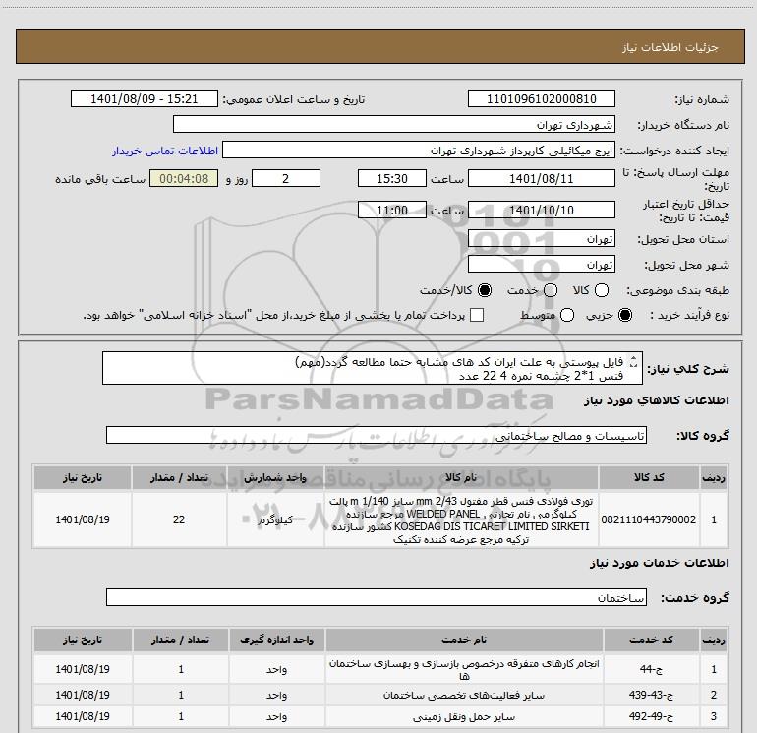Click service name سایر فعالیت‌های تخصصی ساختمان
The height and width of the screenshot is (733, 757).
pyautogui.click(x=464, y=696)
